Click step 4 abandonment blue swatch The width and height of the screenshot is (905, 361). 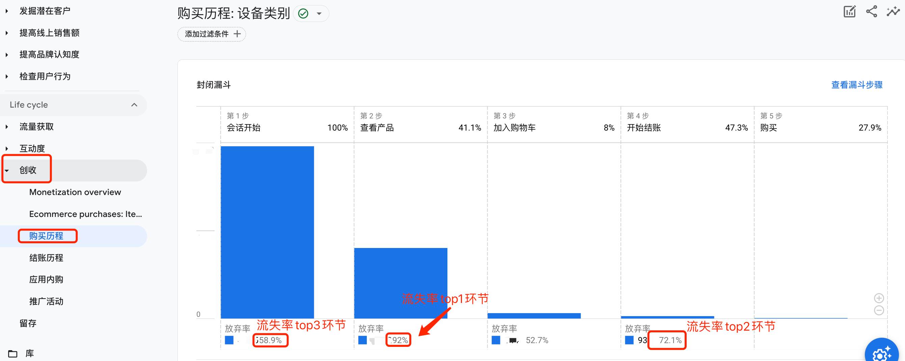tap(629, 340)
